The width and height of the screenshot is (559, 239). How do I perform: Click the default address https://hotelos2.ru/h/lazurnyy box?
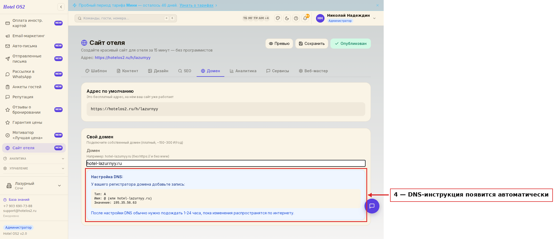[x=226, y=109]
